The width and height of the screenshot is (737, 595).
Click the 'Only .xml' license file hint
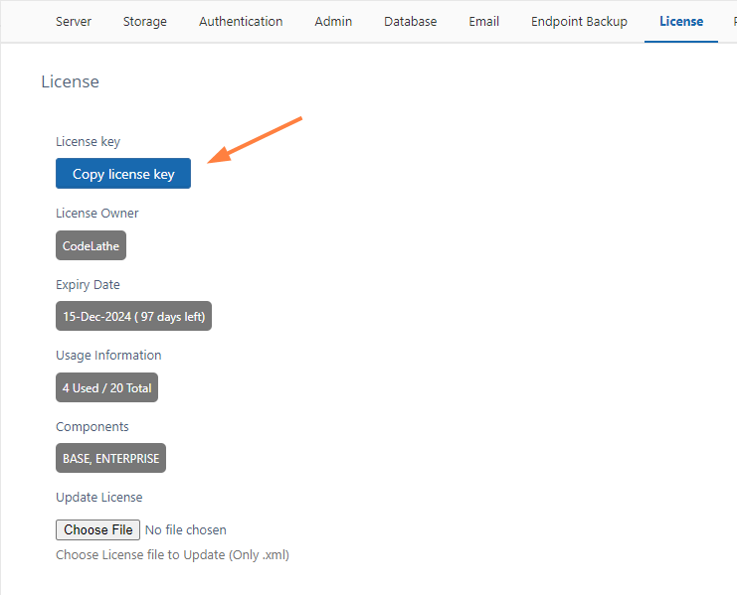(x=172, y=554)
